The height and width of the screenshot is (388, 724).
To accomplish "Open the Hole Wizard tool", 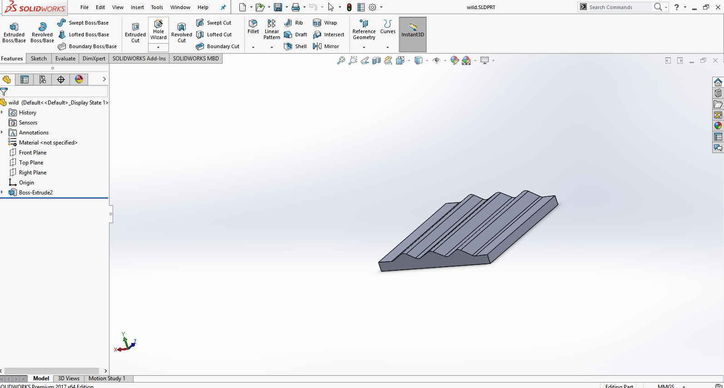I will point(159,30).
